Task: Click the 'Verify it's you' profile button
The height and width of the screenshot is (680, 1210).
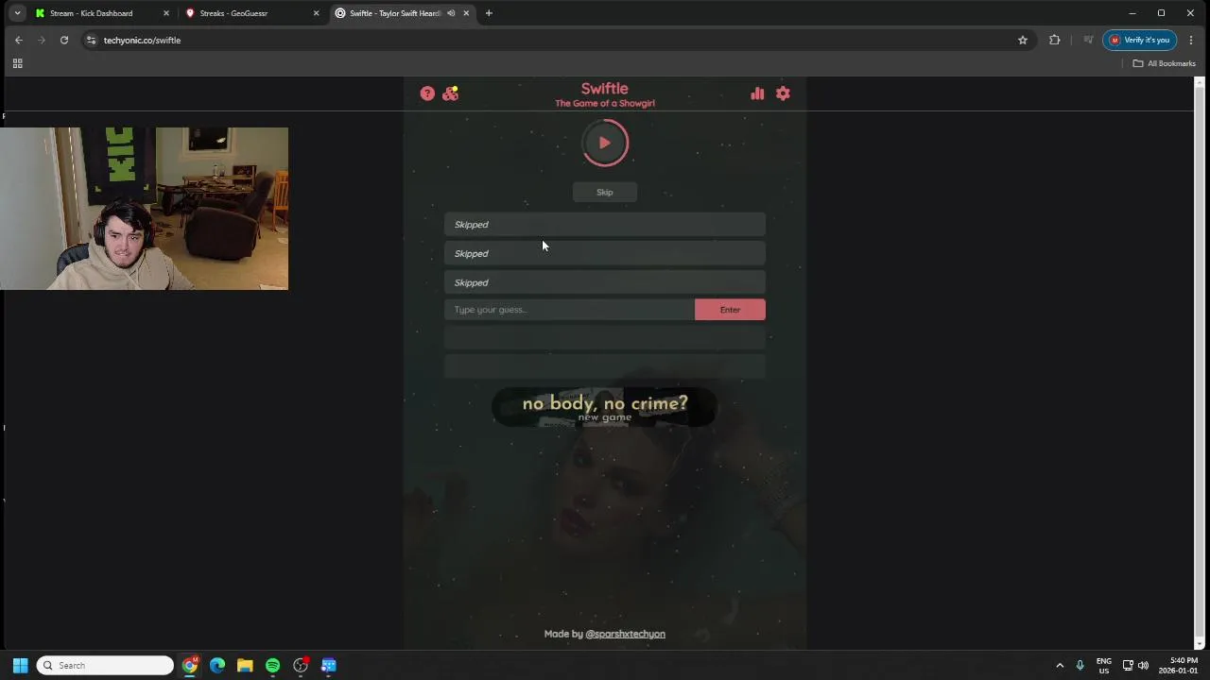Action: click(1140, 40)
